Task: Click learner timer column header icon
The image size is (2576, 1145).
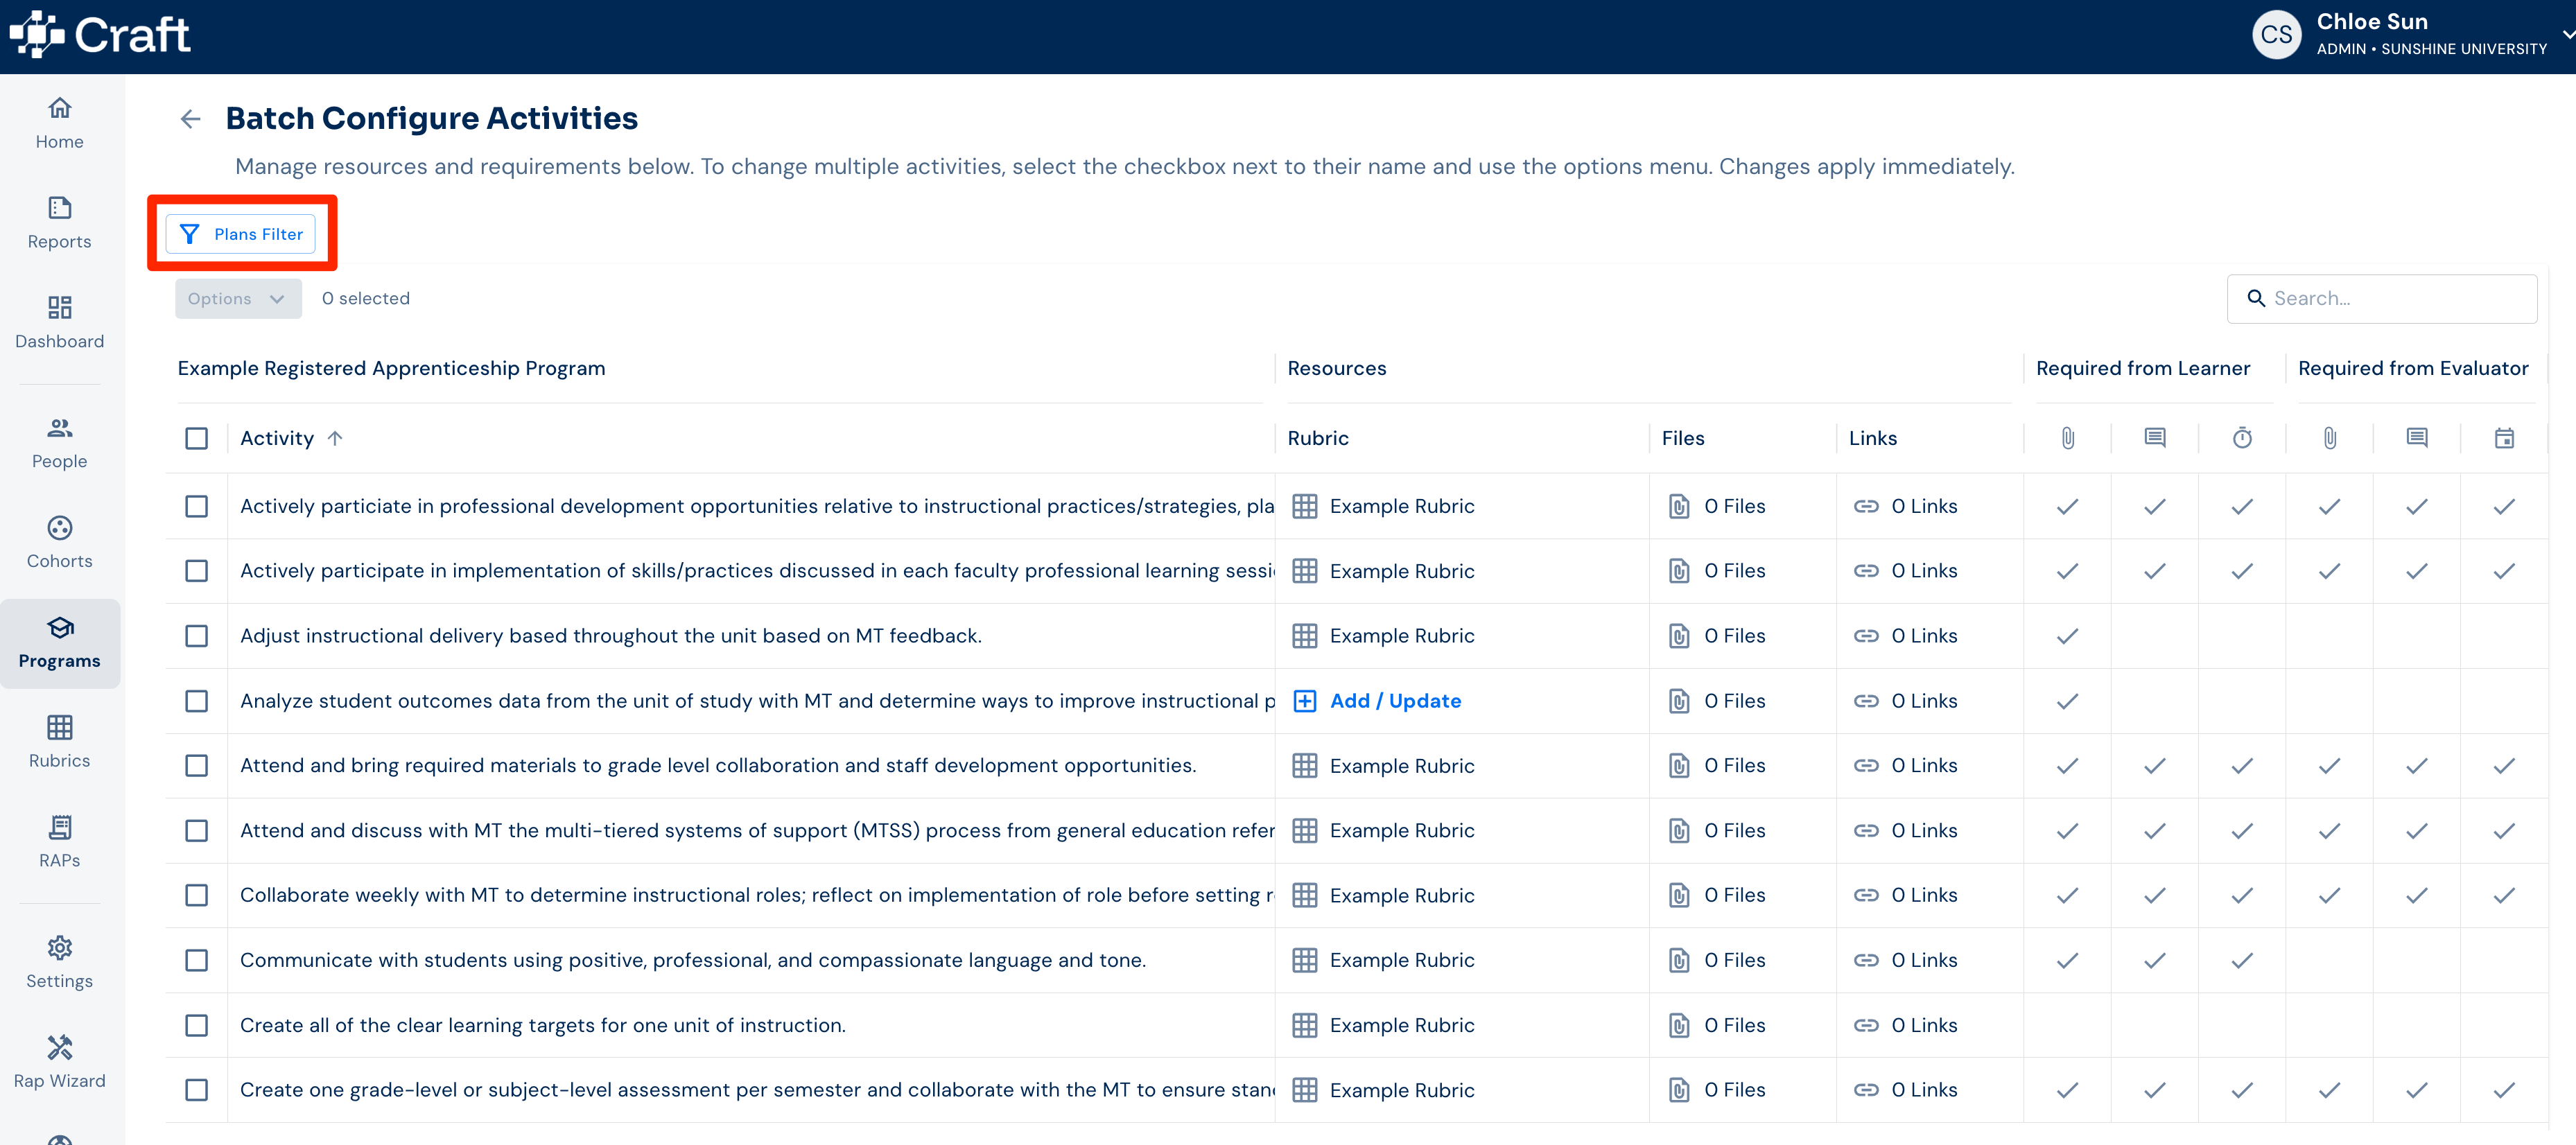Action: point(2242,438)
